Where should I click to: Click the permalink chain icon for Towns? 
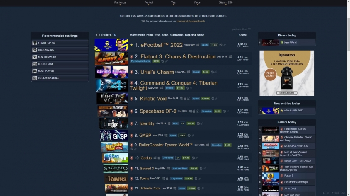pos(200,179)
